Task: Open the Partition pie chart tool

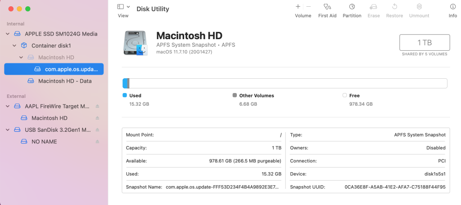Action: pos(352,6)
